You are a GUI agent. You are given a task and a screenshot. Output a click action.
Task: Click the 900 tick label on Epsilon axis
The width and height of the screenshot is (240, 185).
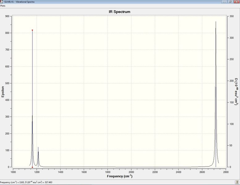coord(7,16)
